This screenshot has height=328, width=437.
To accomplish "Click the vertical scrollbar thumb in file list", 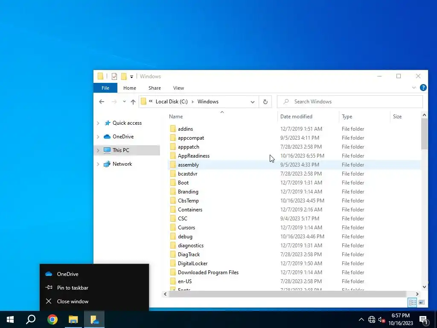I will pyautogui.click(x=424, y=134).
